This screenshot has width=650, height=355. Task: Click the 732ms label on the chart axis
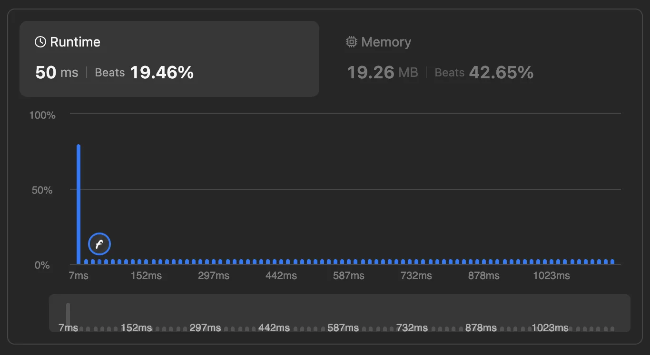point(416,276)
